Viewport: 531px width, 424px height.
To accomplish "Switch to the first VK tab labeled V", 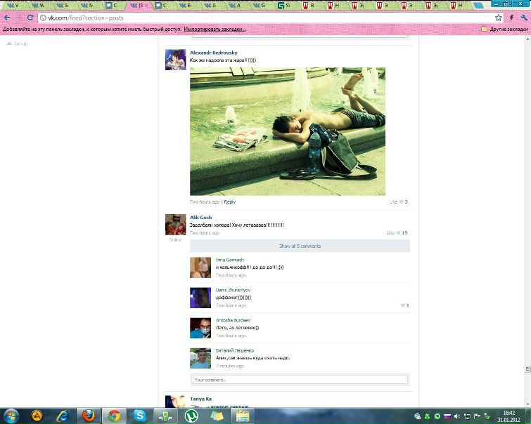I will point(13,6).
